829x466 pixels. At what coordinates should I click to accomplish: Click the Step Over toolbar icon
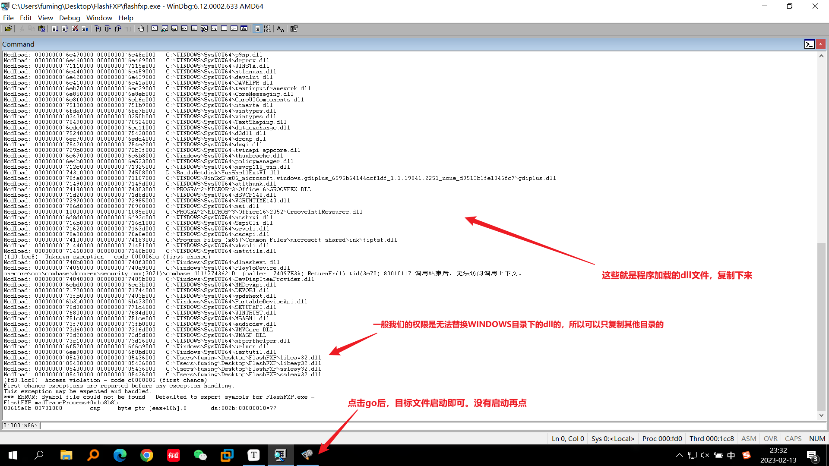click(x=108, y=28)
